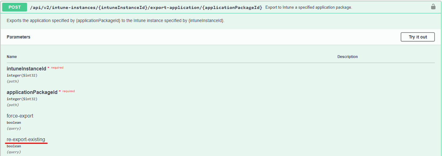Click the required marker beside intuneInstanceId
This screenshot has width=442, height=156.
tap(57, 68)
